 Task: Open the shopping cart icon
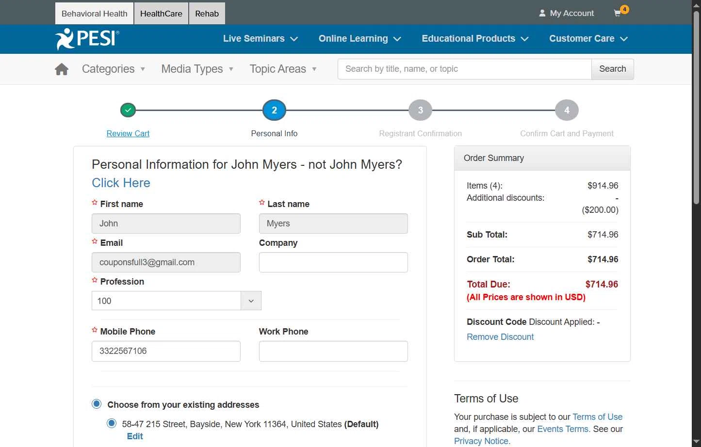(x=618, y=13)
